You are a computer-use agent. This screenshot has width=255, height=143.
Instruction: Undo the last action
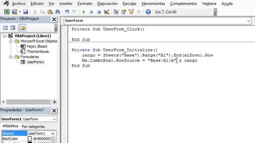[67, 12]
